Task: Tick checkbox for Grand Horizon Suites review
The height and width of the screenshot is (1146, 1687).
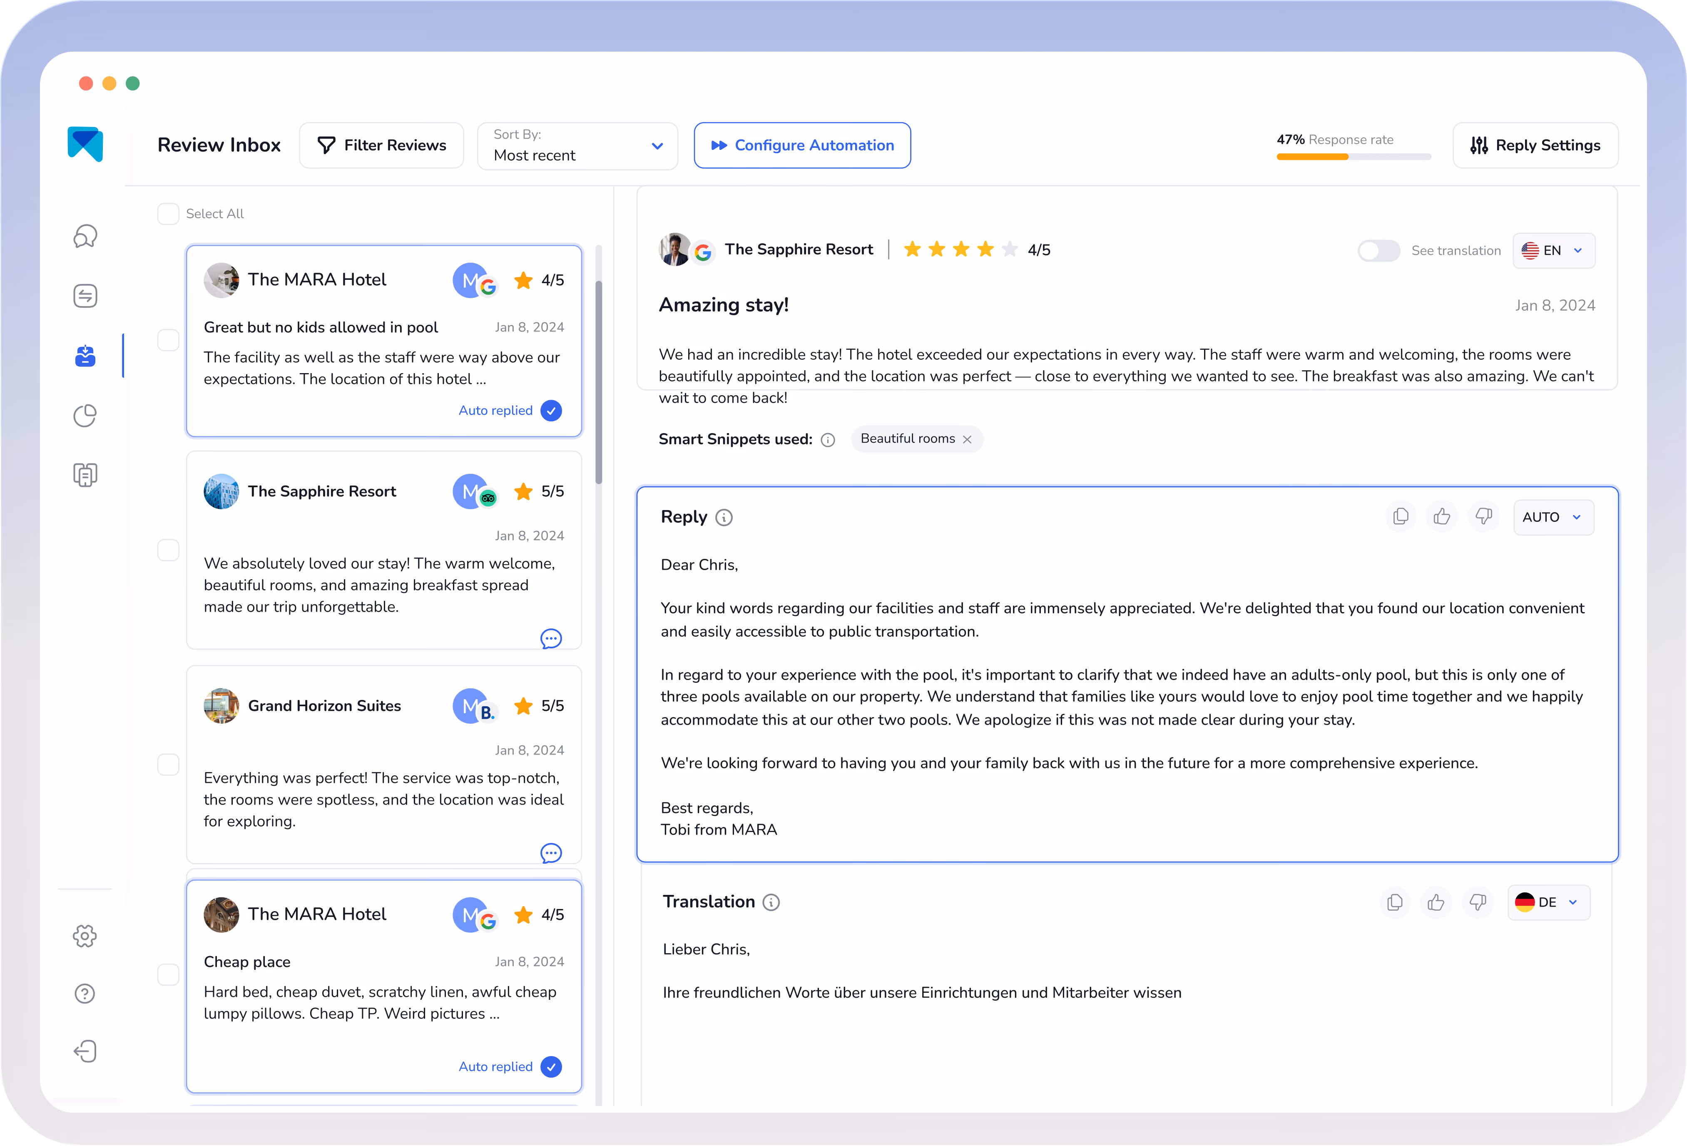Action: 169,765
